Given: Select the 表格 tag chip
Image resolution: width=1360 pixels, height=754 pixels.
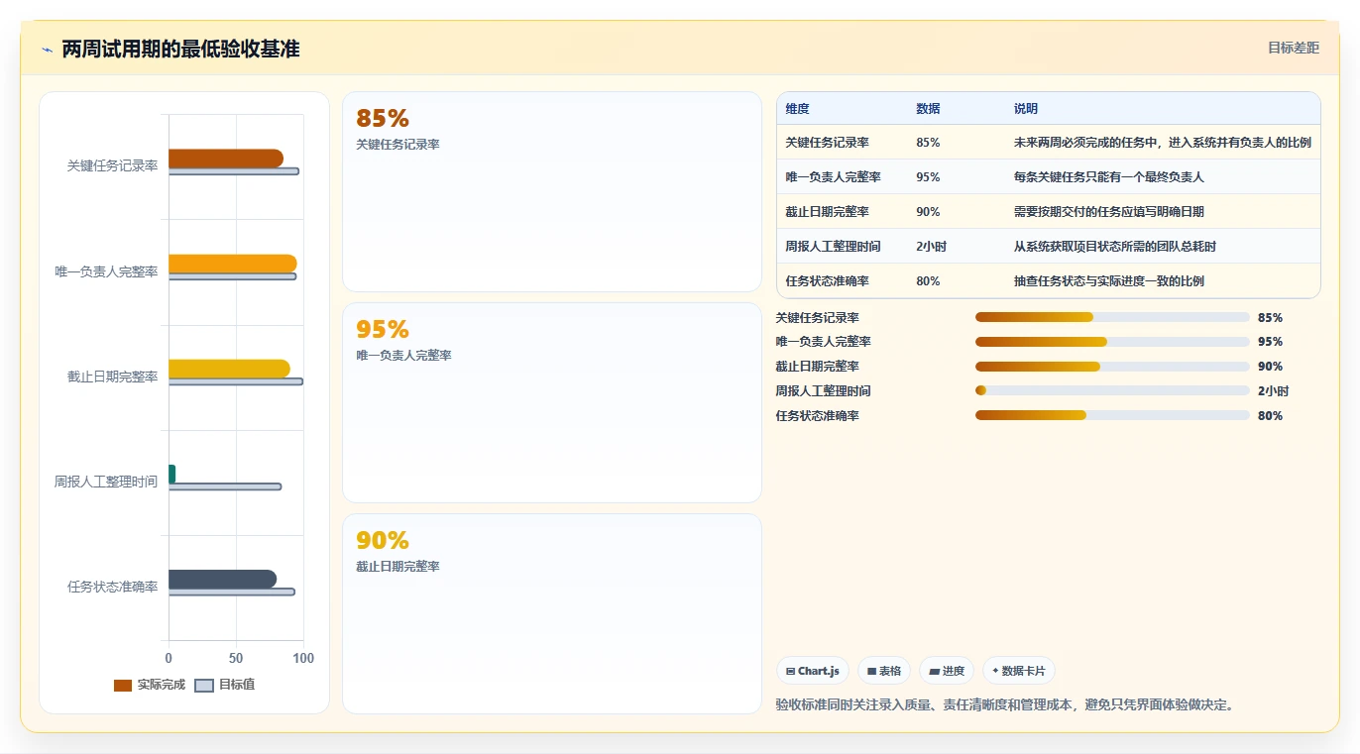Looking at the screenshot, I should [x=884, y=671].
